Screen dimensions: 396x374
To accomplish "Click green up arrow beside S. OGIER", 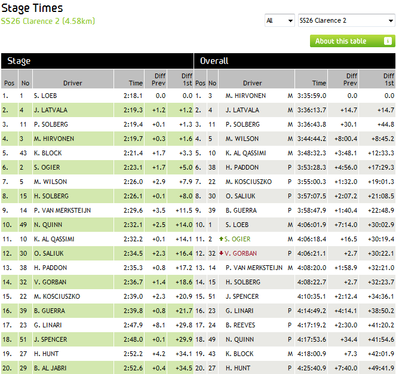I will click(x=221, y=239).
